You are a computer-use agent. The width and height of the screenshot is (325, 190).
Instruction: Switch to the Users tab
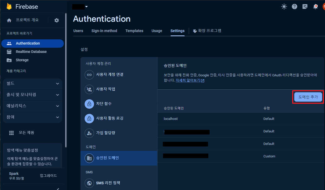pos(78,31)
